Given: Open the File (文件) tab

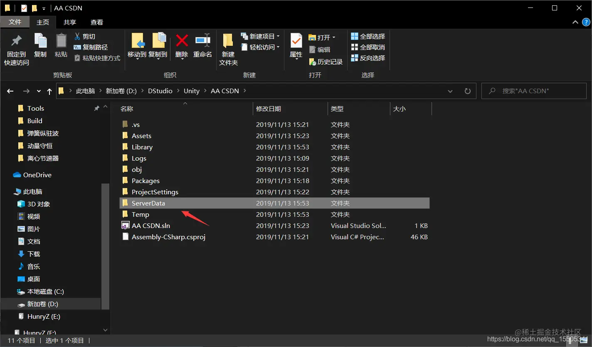Looking at the screenshot, I should (x=15, y=22).
